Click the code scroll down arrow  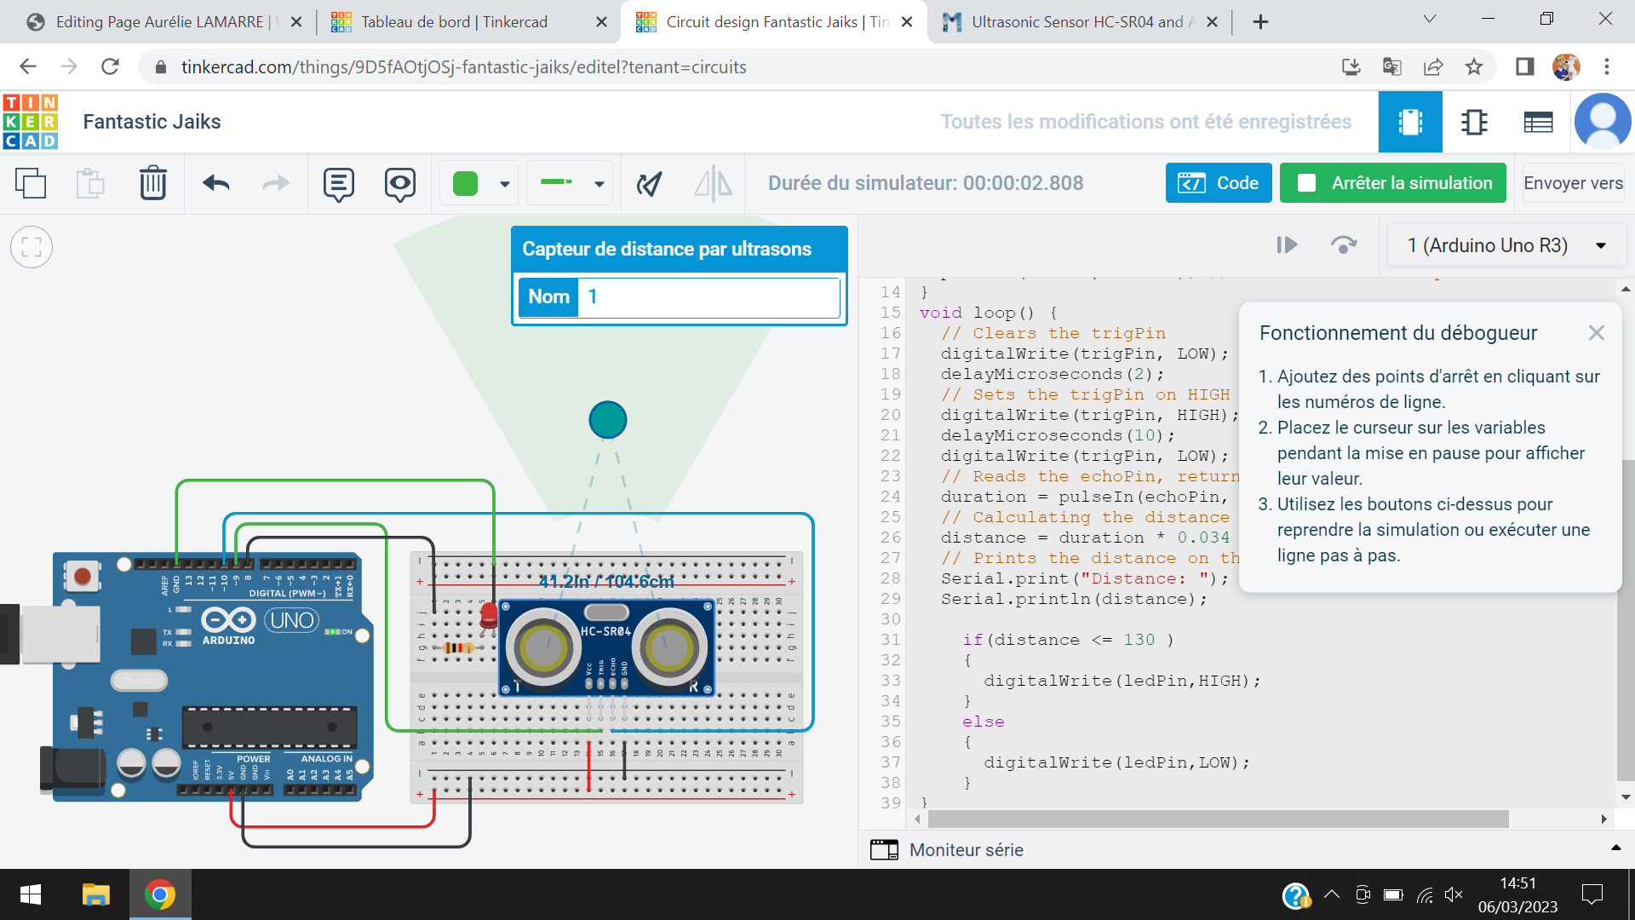[x=1626, y=797]
